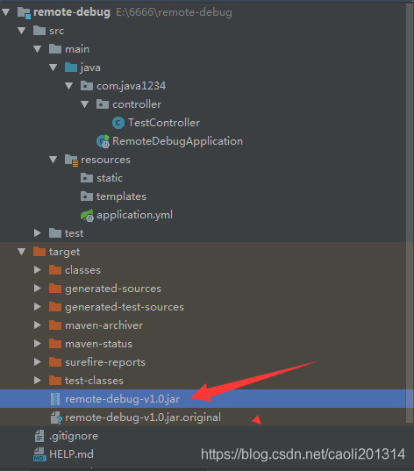Select the remote-debug-v1.0.jar.original file name

143,417
